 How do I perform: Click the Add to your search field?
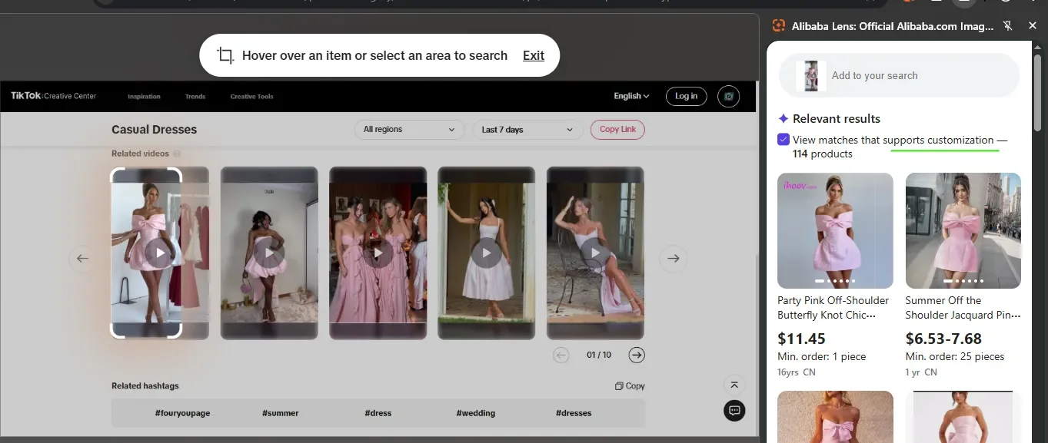(x=875, y=75)
